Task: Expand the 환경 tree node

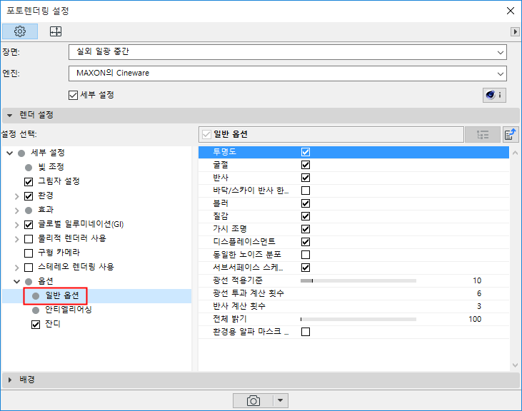Action: point(16,196)
